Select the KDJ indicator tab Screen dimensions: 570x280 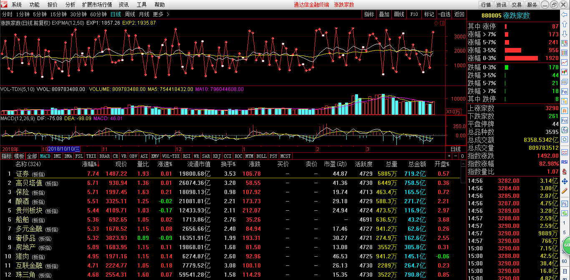[217, 156]
